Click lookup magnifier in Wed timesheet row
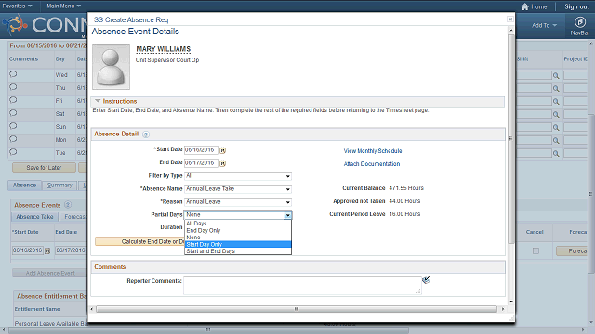Image resolution: width=595 pixels, height=334 pixels. [x=556, y=76]
